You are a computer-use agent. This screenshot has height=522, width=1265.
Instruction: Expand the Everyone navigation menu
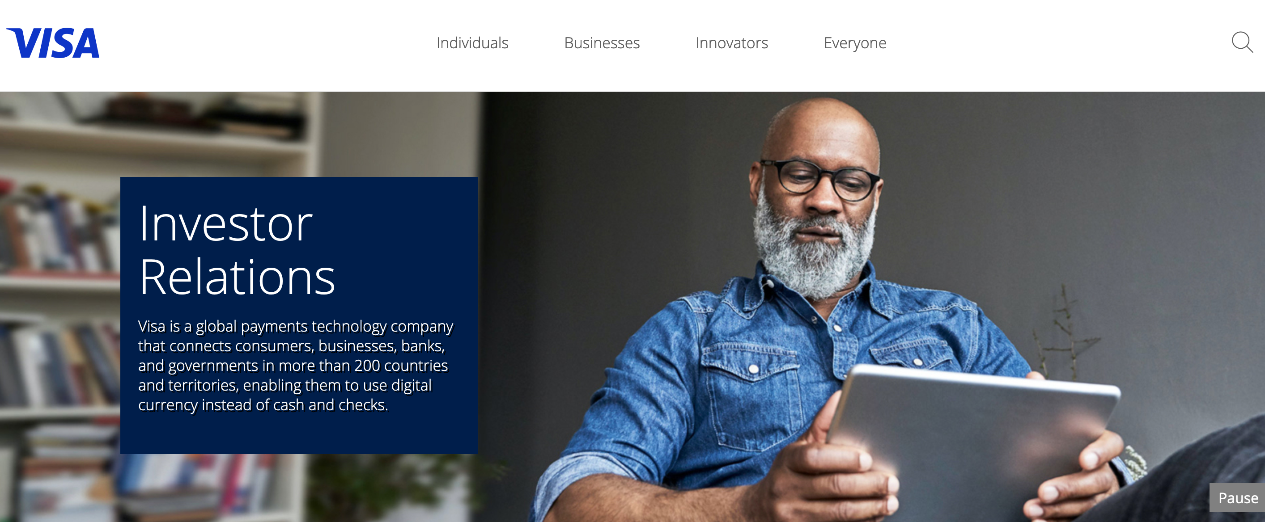point(854,43)
